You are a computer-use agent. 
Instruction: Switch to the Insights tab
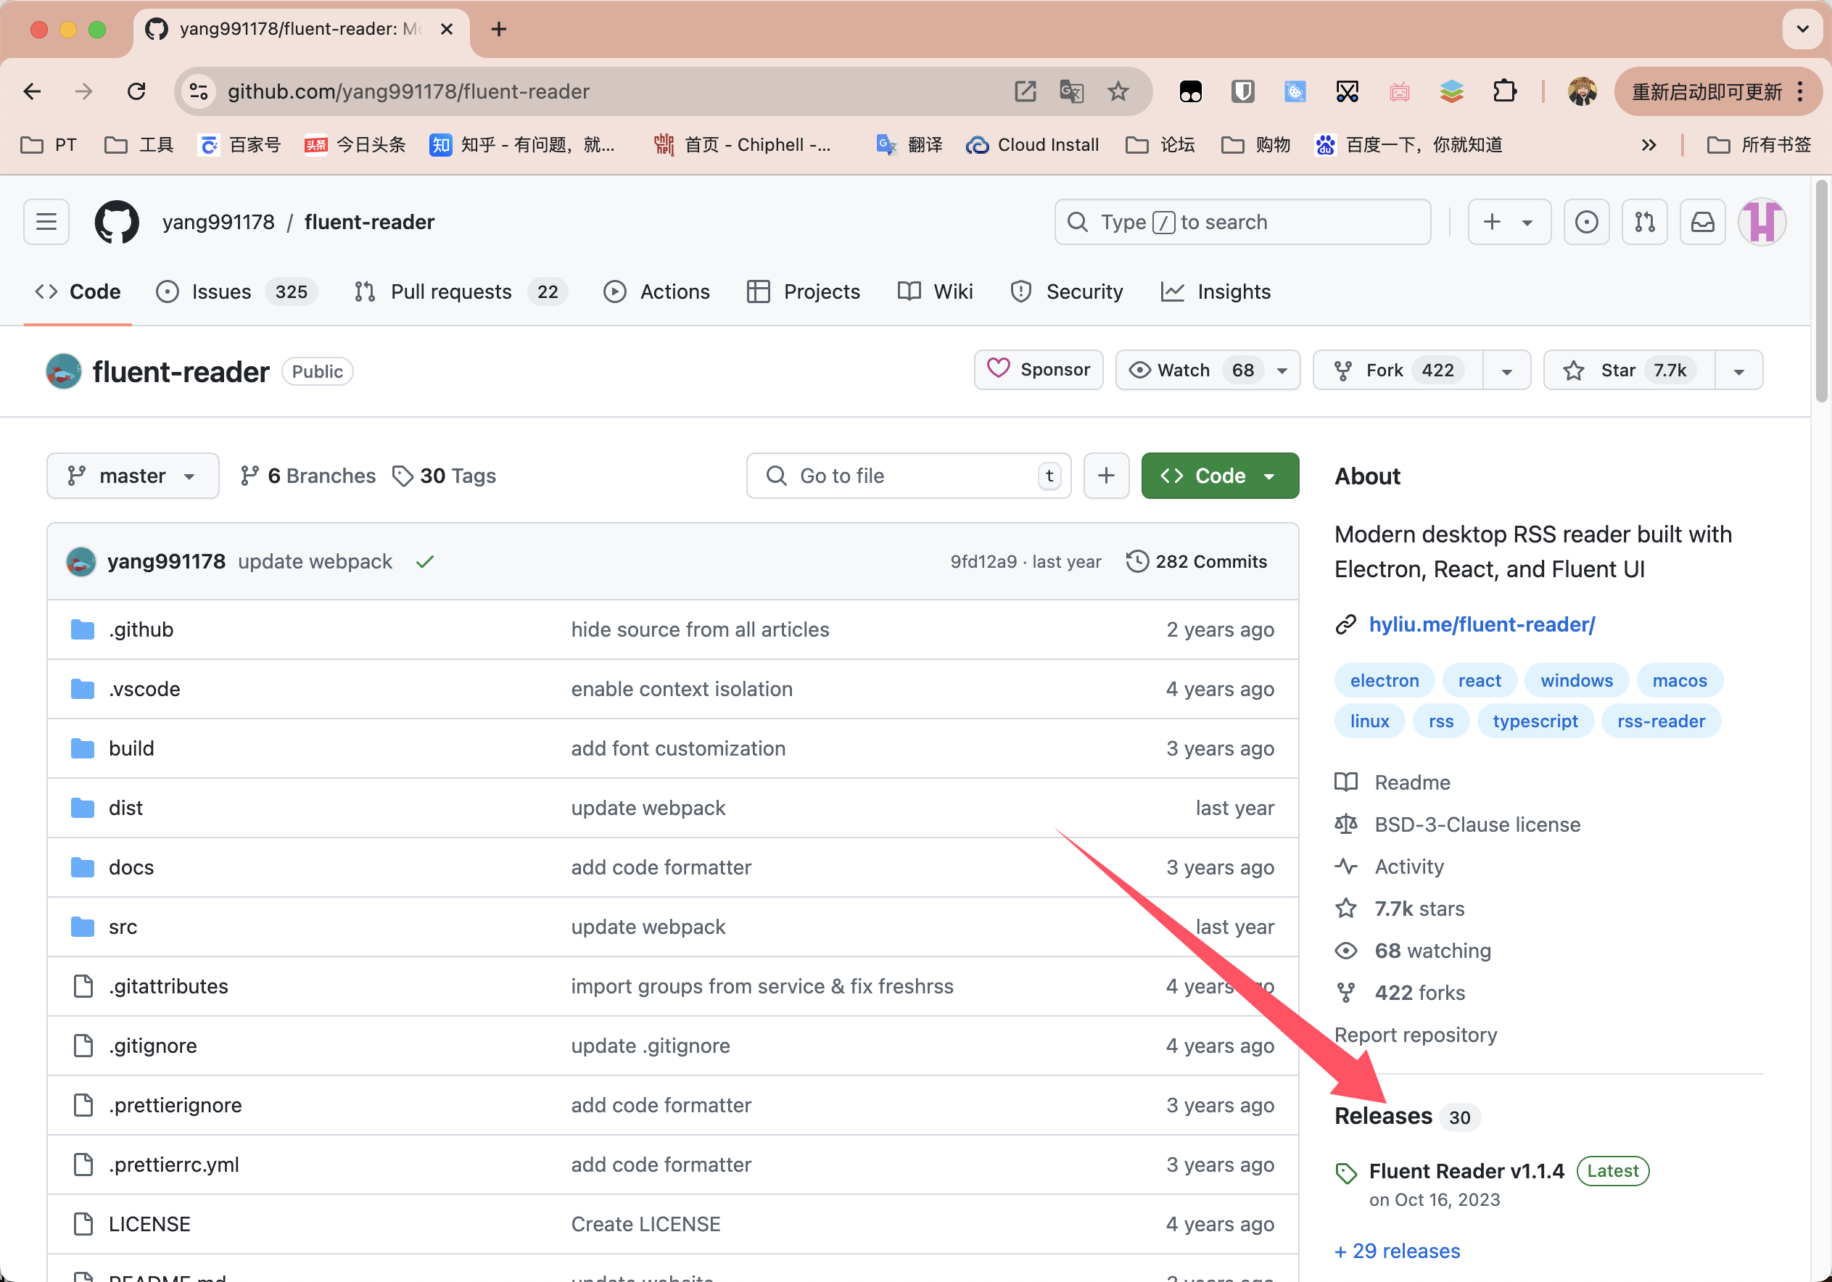tap(1216, 292)
